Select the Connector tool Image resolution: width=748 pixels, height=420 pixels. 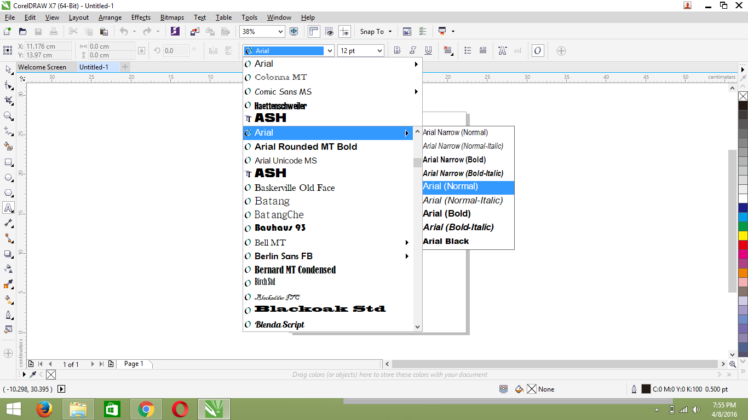click(x=8, y=238)
